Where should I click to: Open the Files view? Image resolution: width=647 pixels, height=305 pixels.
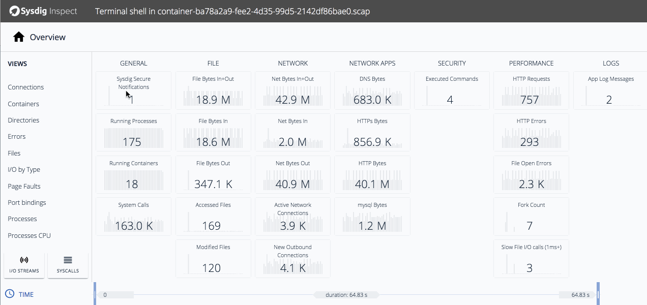coord(14,153)
